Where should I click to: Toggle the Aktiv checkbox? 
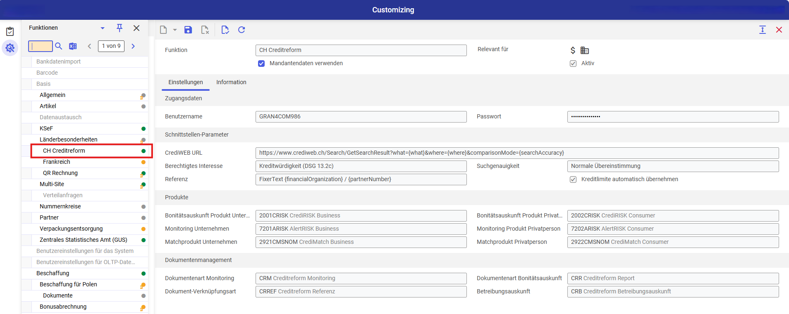[573, 64]
